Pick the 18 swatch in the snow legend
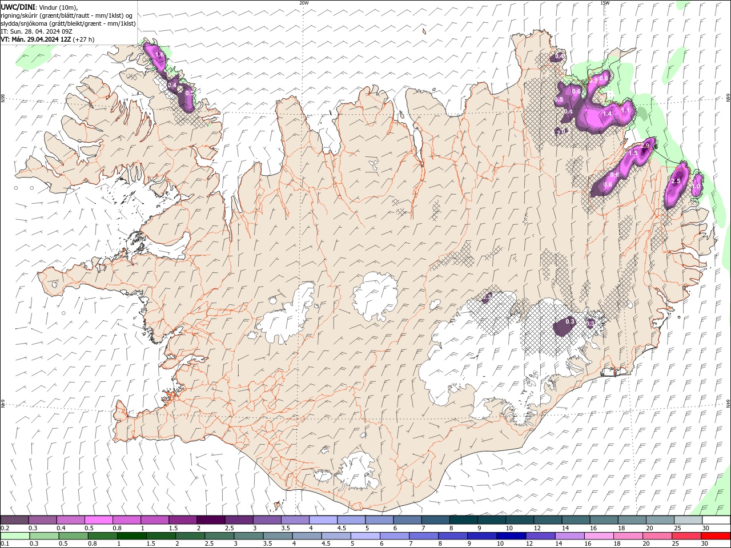 (632, 519)
